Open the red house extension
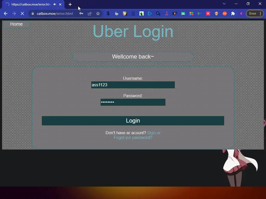 [x=208, y=13]
